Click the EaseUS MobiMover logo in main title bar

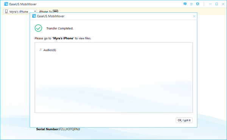6,4
